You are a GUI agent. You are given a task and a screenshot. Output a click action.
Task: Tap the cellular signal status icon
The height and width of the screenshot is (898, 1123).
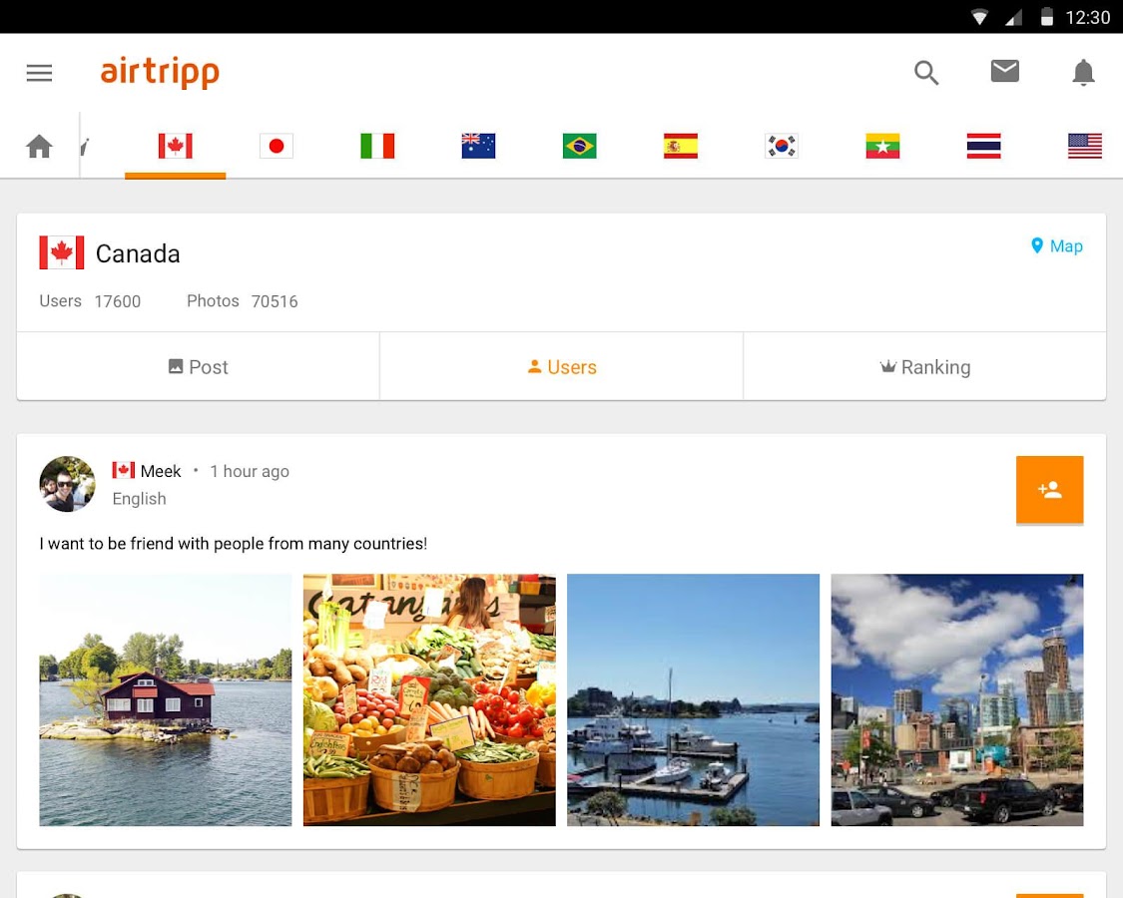click(x=1013, y=17)
